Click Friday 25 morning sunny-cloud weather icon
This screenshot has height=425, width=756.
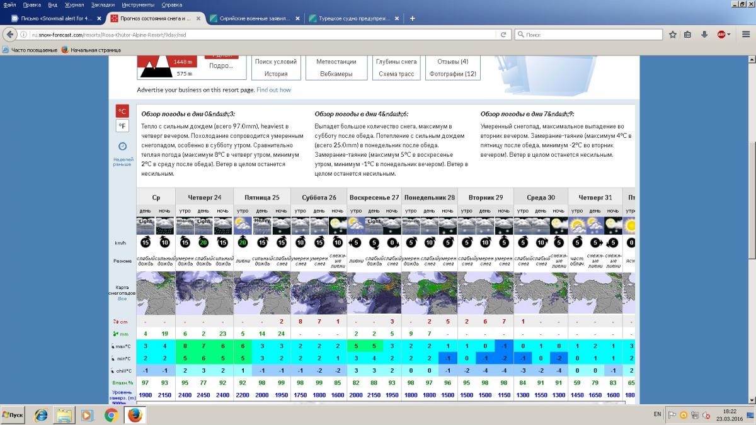point(244,225)
